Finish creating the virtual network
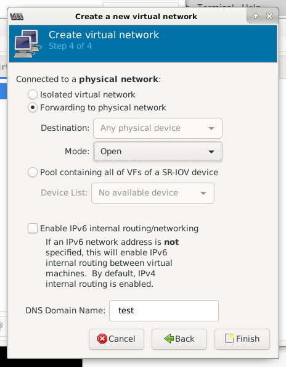Viewport: 286px width, 367px height. 242,339
